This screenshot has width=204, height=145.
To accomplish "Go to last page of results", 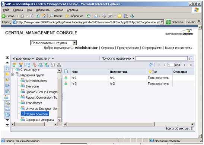I will tap(191, 65).
